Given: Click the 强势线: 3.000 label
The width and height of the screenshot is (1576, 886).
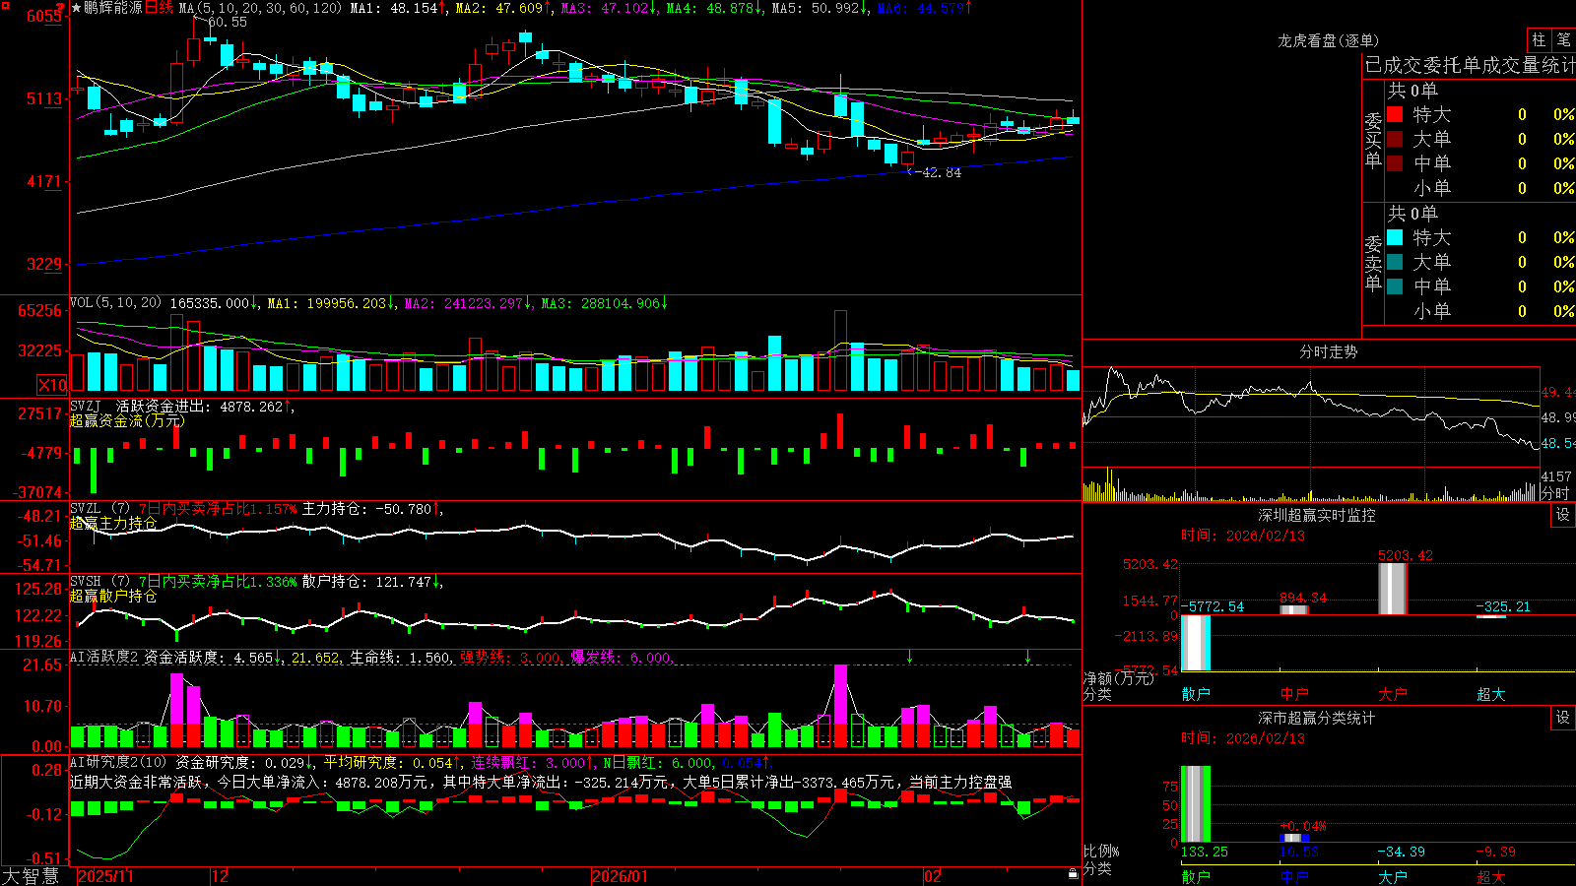Looking at the screenshot, I should point(510,657).
